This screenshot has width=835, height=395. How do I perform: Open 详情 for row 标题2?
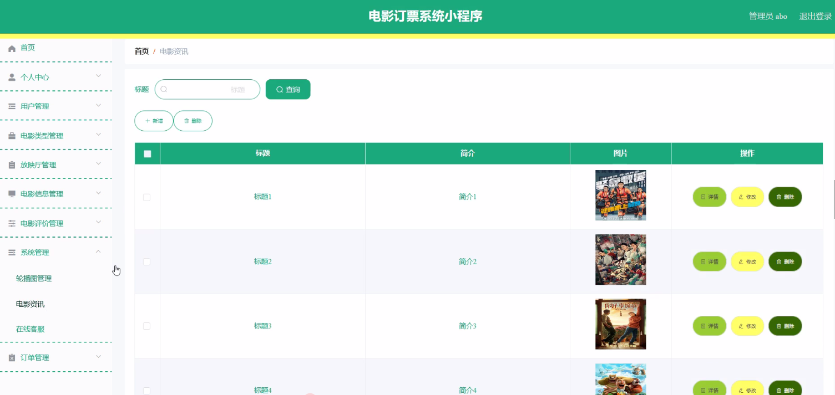710,261
